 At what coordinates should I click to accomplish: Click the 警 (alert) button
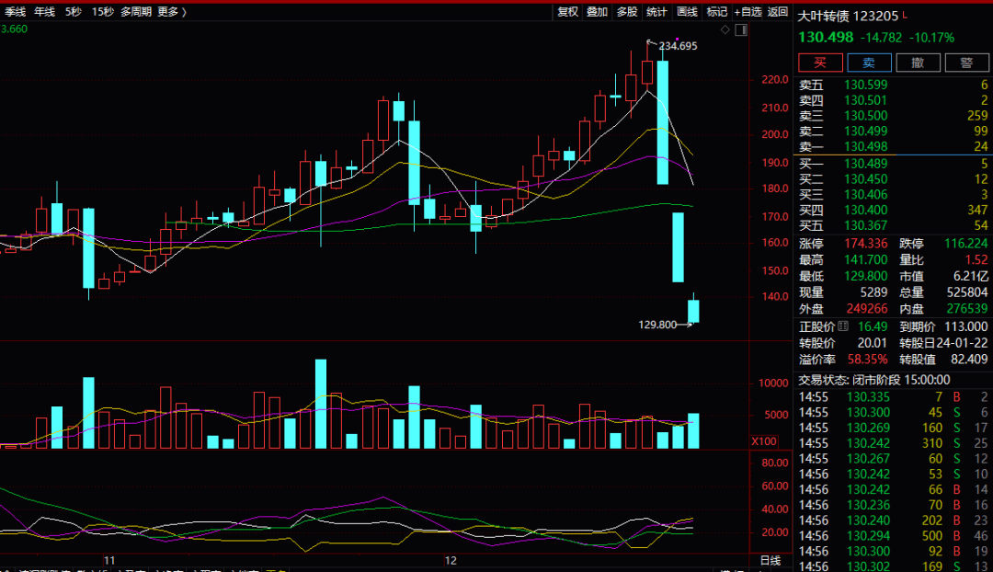[965, 63]
